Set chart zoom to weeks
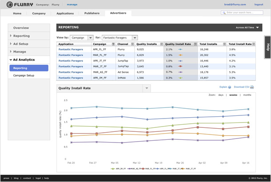Viewport: 271px width, 182px height. pyautogui.click(x=233, y=95)
